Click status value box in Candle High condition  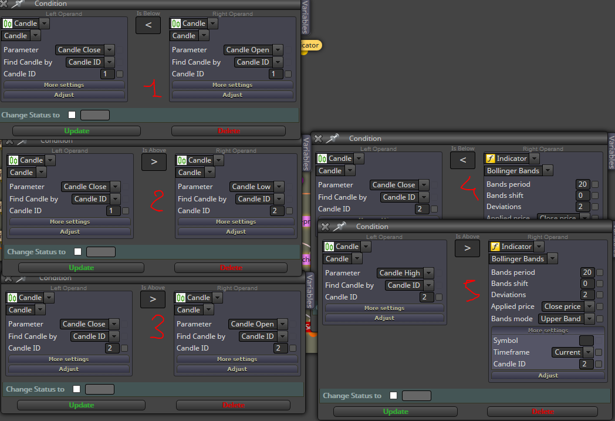[417, 396]
